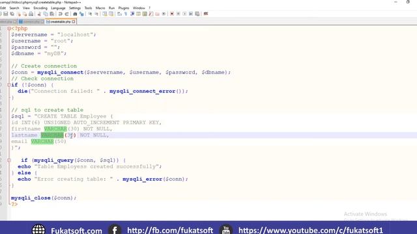Viewport: 417px width, 234px height.
Task: Collapse the if (mysqli_query fold block
Action: pos(9,161)
